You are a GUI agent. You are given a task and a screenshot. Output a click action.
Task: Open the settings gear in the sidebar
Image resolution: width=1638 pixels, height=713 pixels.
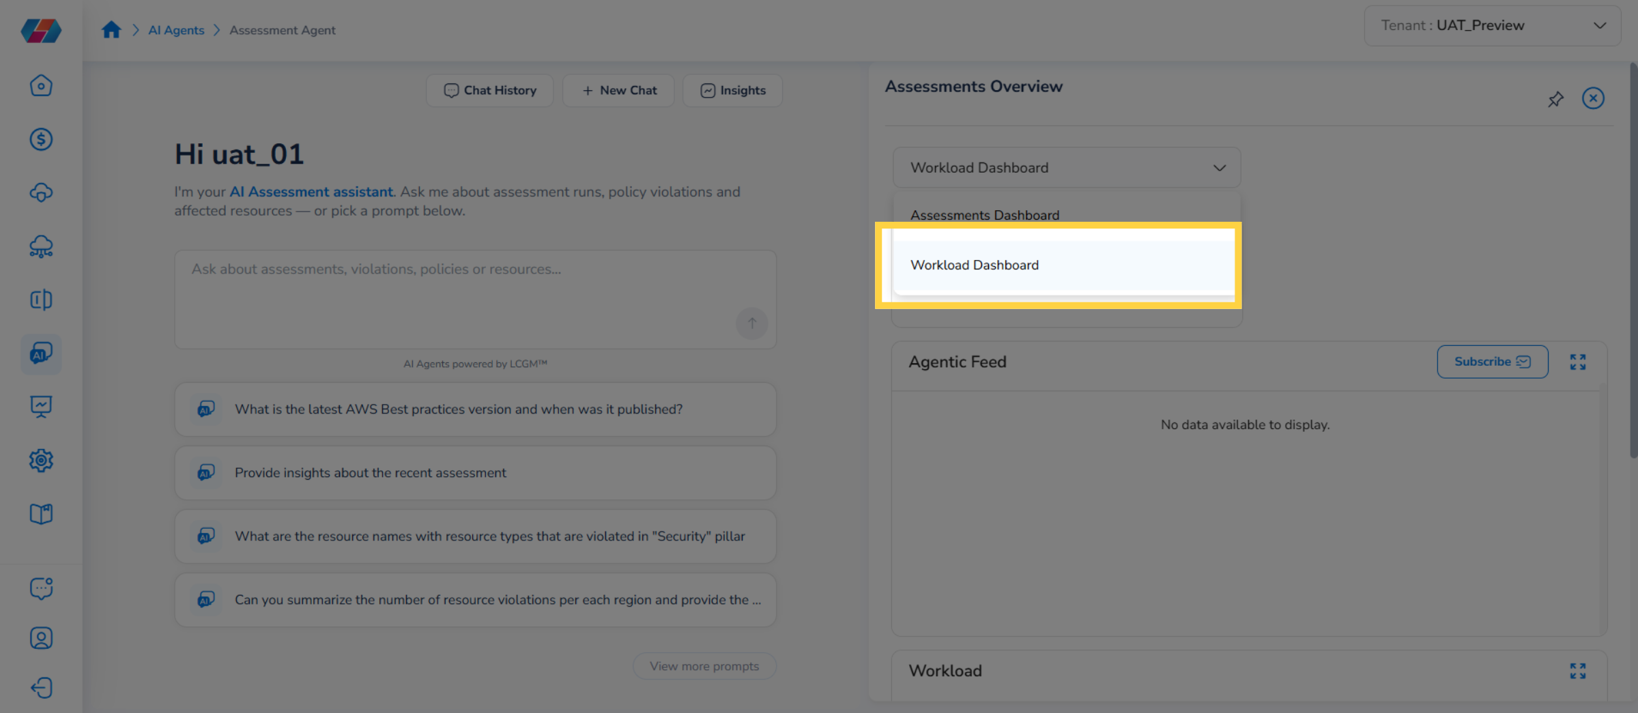[x=41, y=461]
